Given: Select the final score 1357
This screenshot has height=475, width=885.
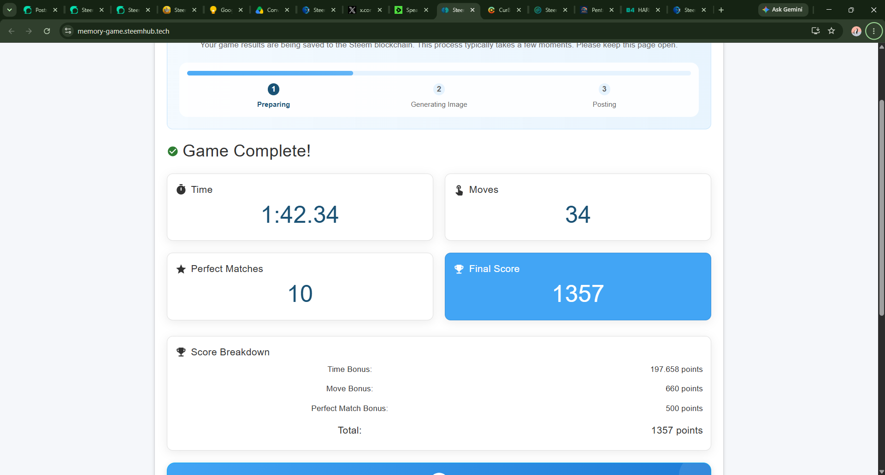Looking at the screenshot, I should pyautogui.click(x=578, y=294).
